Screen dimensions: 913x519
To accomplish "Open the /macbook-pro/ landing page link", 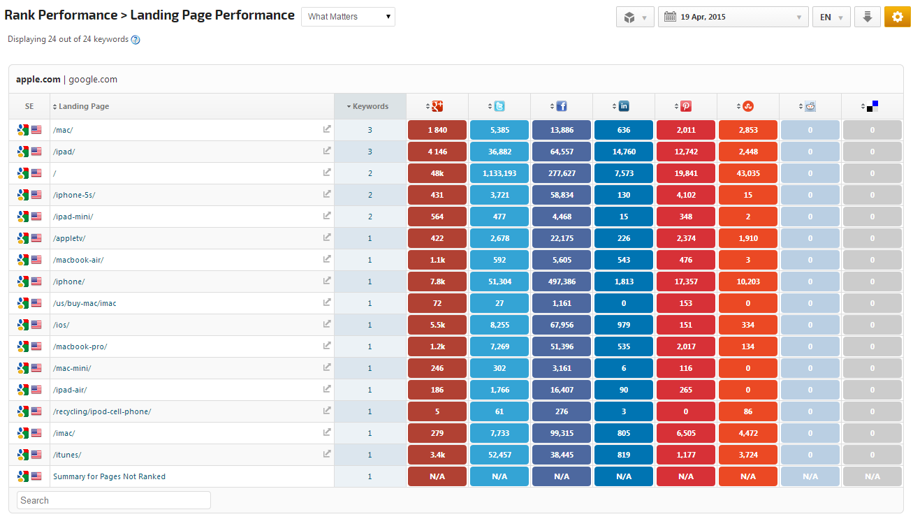I will point(80,346).
